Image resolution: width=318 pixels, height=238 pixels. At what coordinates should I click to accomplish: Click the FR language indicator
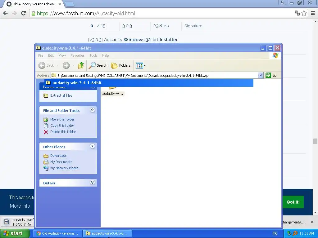[275, 233]
